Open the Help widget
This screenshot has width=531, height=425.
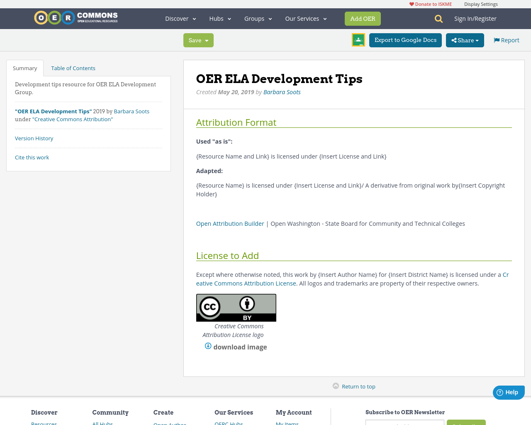pos(509,392)
